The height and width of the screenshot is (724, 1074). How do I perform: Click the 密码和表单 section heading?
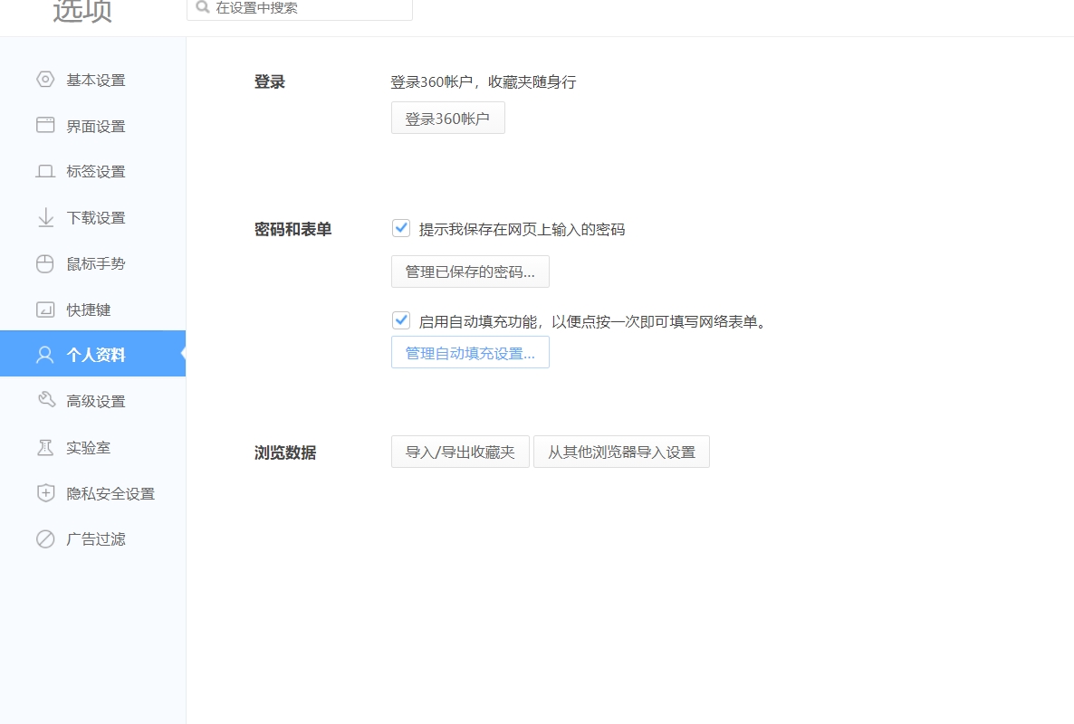point(292,229)
